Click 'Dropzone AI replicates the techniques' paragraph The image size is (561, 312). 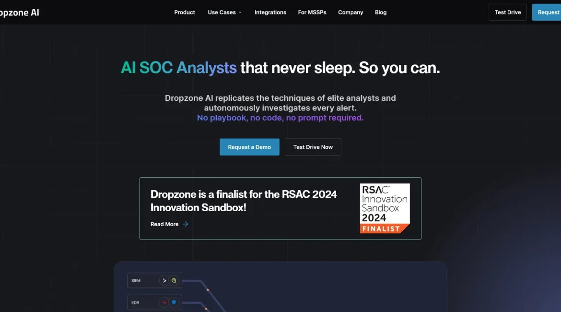(x=280, y=103)
